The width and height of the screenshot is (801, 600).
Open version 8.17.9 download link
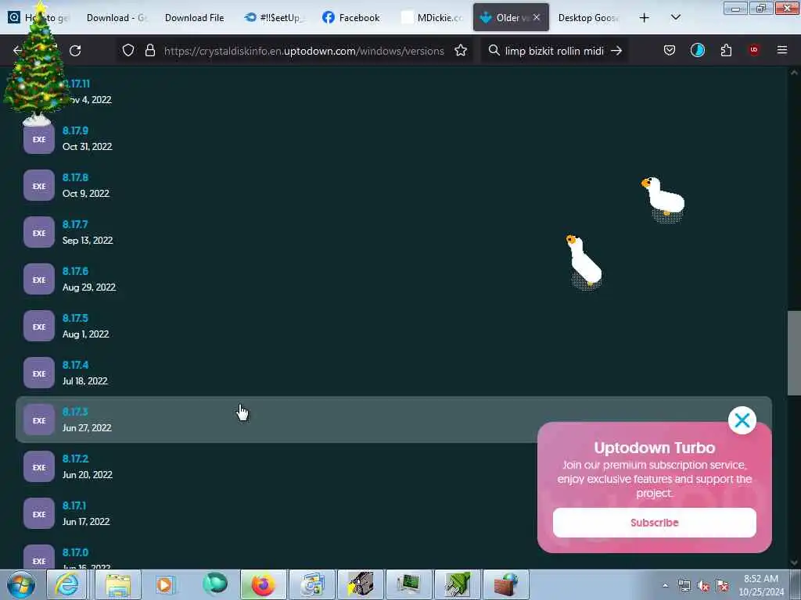(75, 130)
